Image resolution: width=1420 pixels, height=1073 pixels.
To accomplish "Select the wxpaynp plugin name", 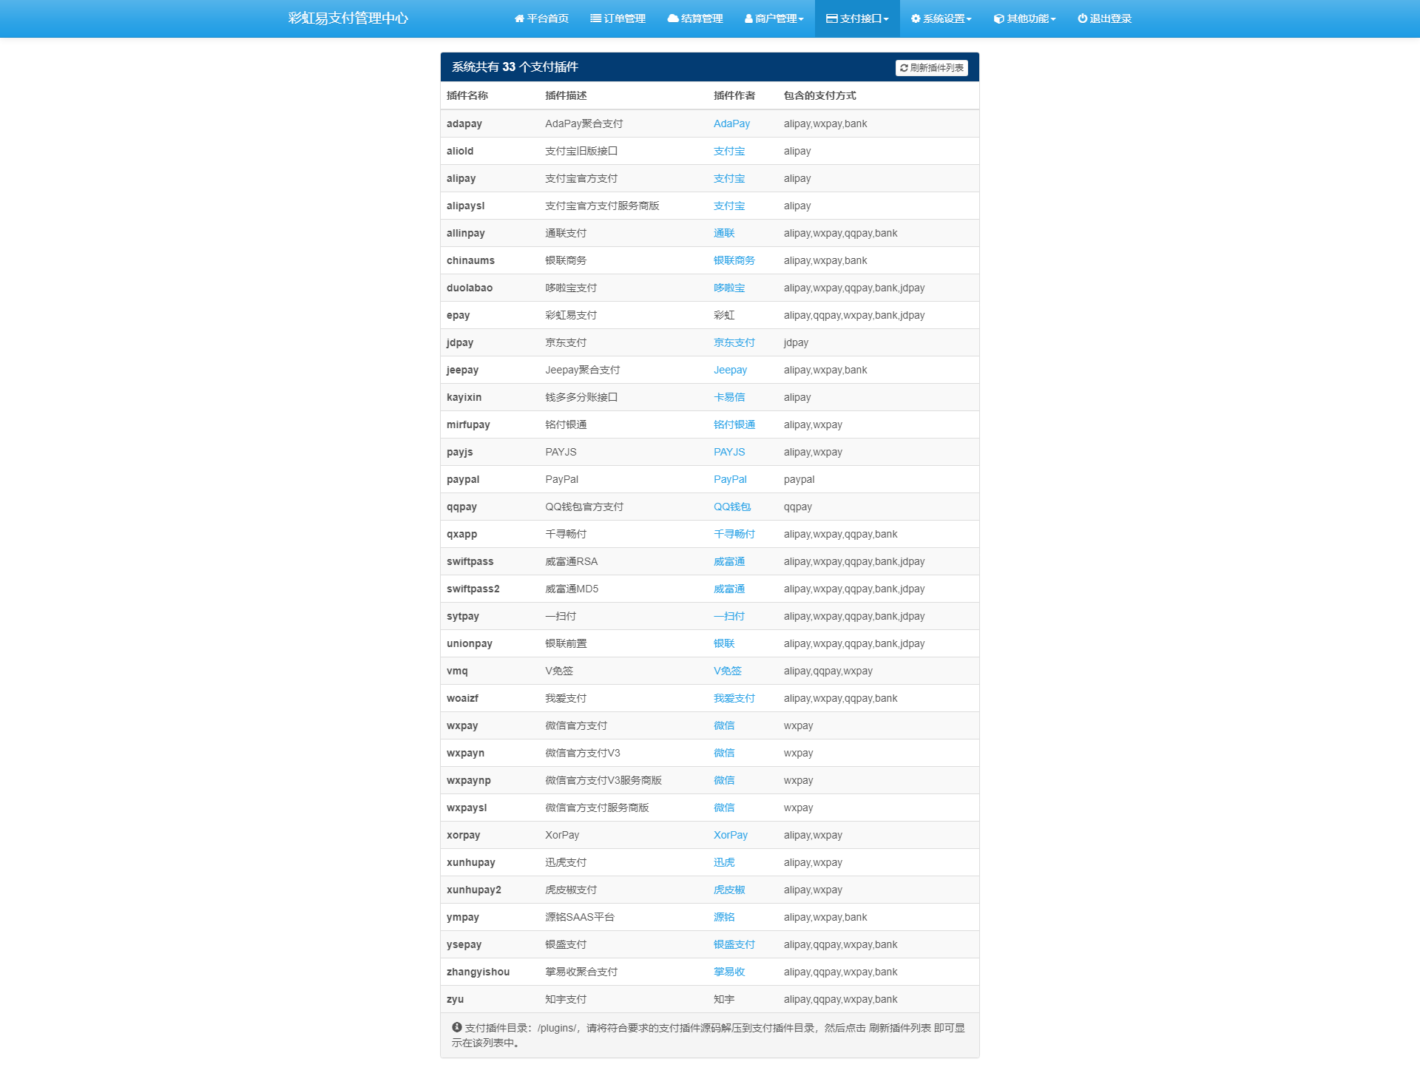I will pyautogui.click(x=469, y=780).
